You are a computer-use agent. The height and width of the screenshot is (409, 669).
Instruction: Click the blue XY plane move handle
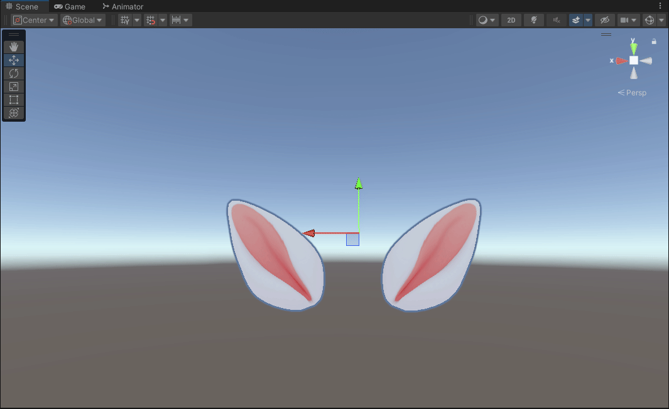[x=352, y=239]
